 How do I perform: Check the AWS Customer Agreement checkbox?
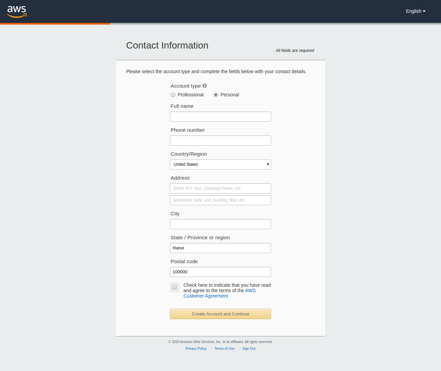point(175,287)
